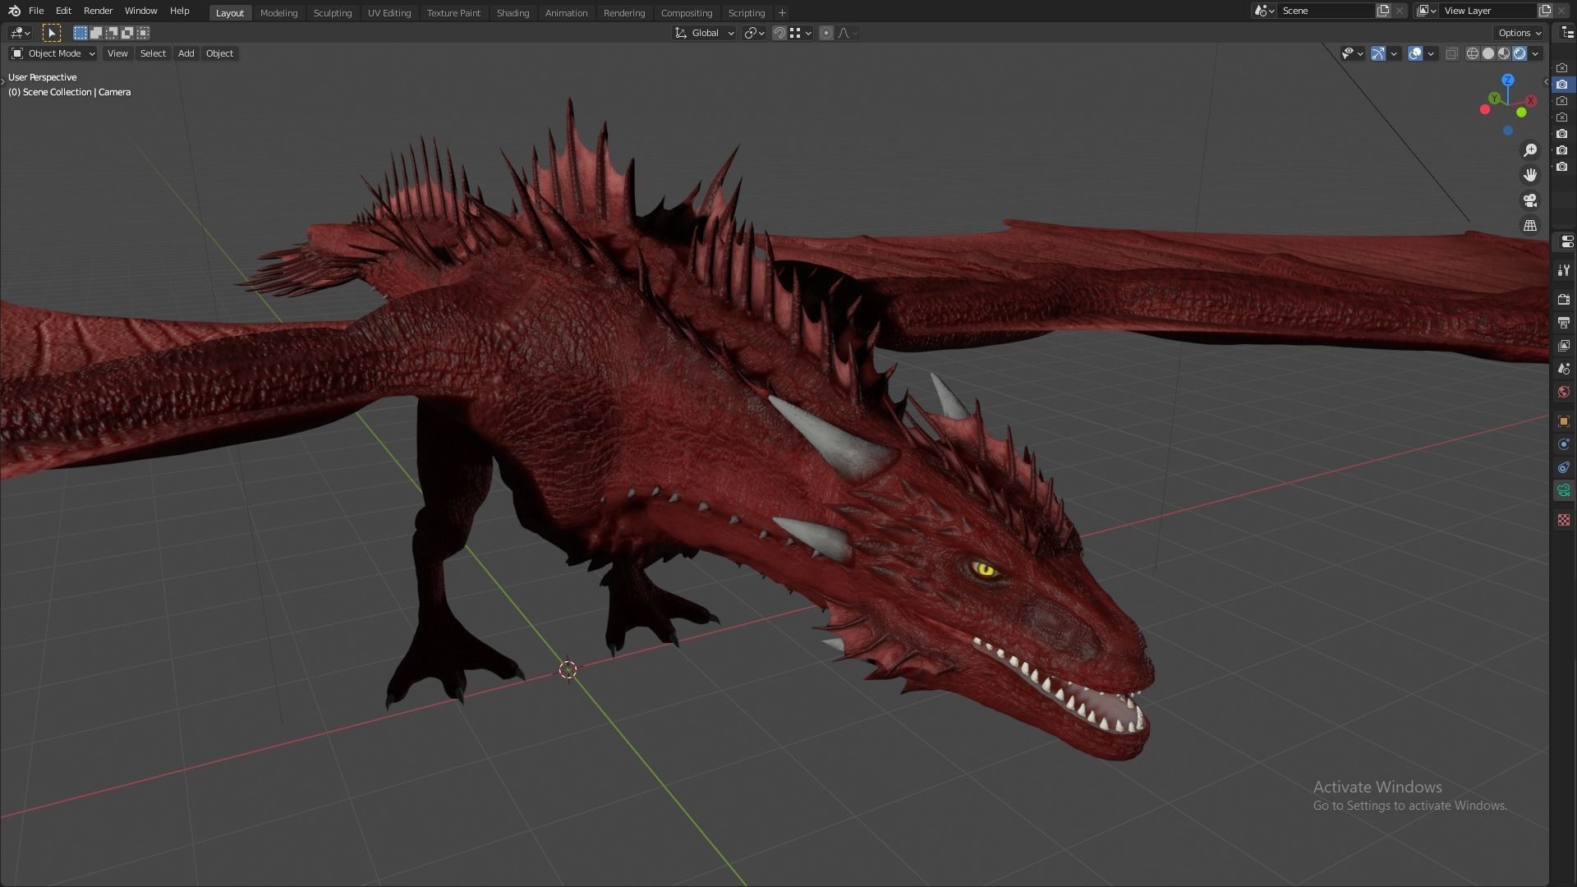
Task: Switch to the Shading workspace tab
Action: 513,13
